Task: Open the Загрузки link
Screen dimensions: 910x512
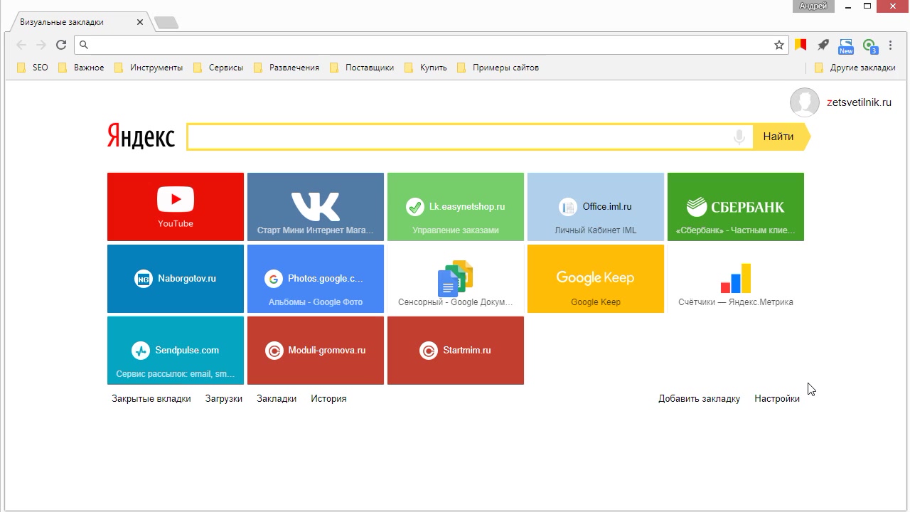Action: click(x=224, y=398)
